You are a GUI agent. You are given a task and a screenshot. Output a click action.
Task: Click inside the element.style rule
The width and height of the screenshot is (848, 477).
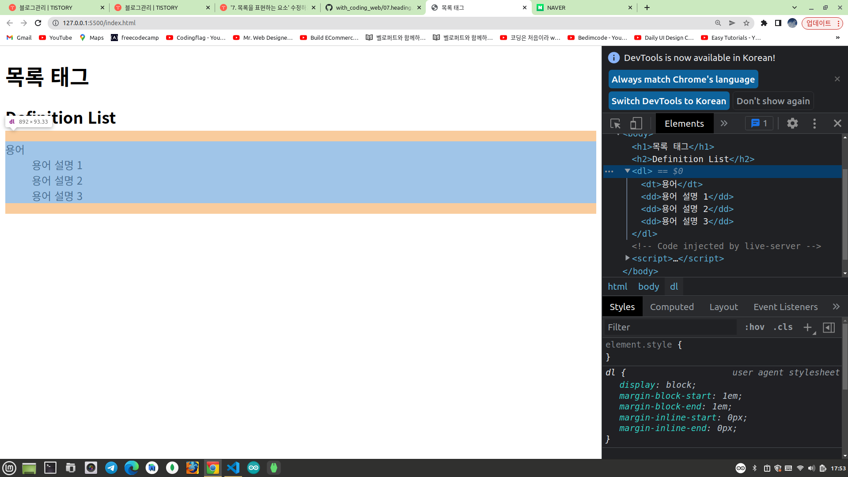(x=722, y=351)
